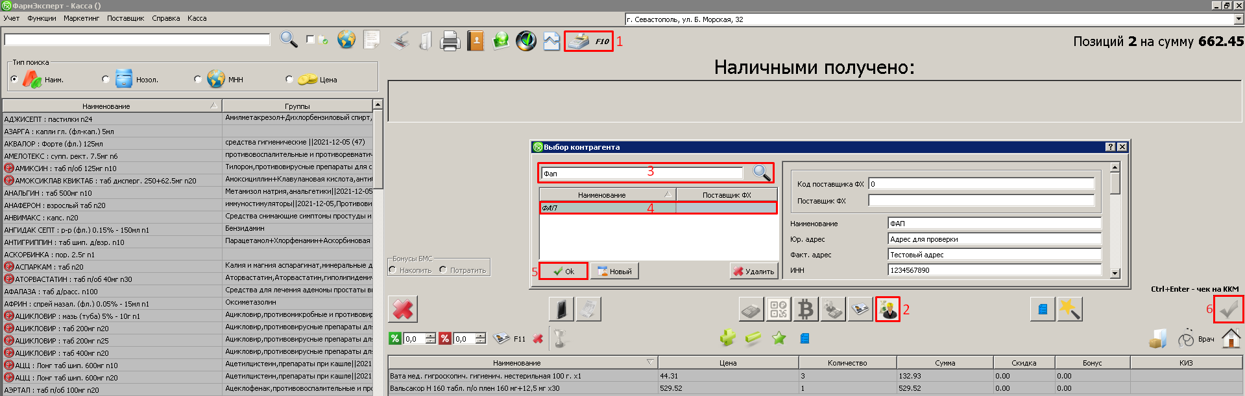Select the Накопить bonus radio option
The width and height of the screenshot is (1245, 396).
pyautogui.click(x=393, y=270)
